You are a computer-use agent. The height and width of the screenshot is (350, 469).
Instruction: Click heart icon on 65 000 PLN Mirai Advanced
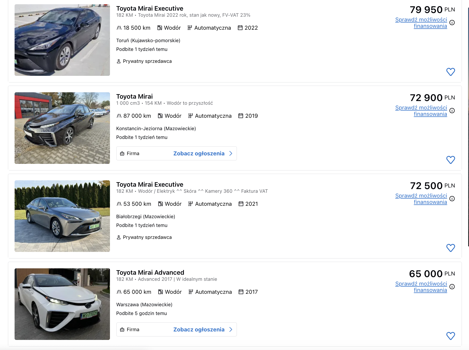click(x=450, y=336)
